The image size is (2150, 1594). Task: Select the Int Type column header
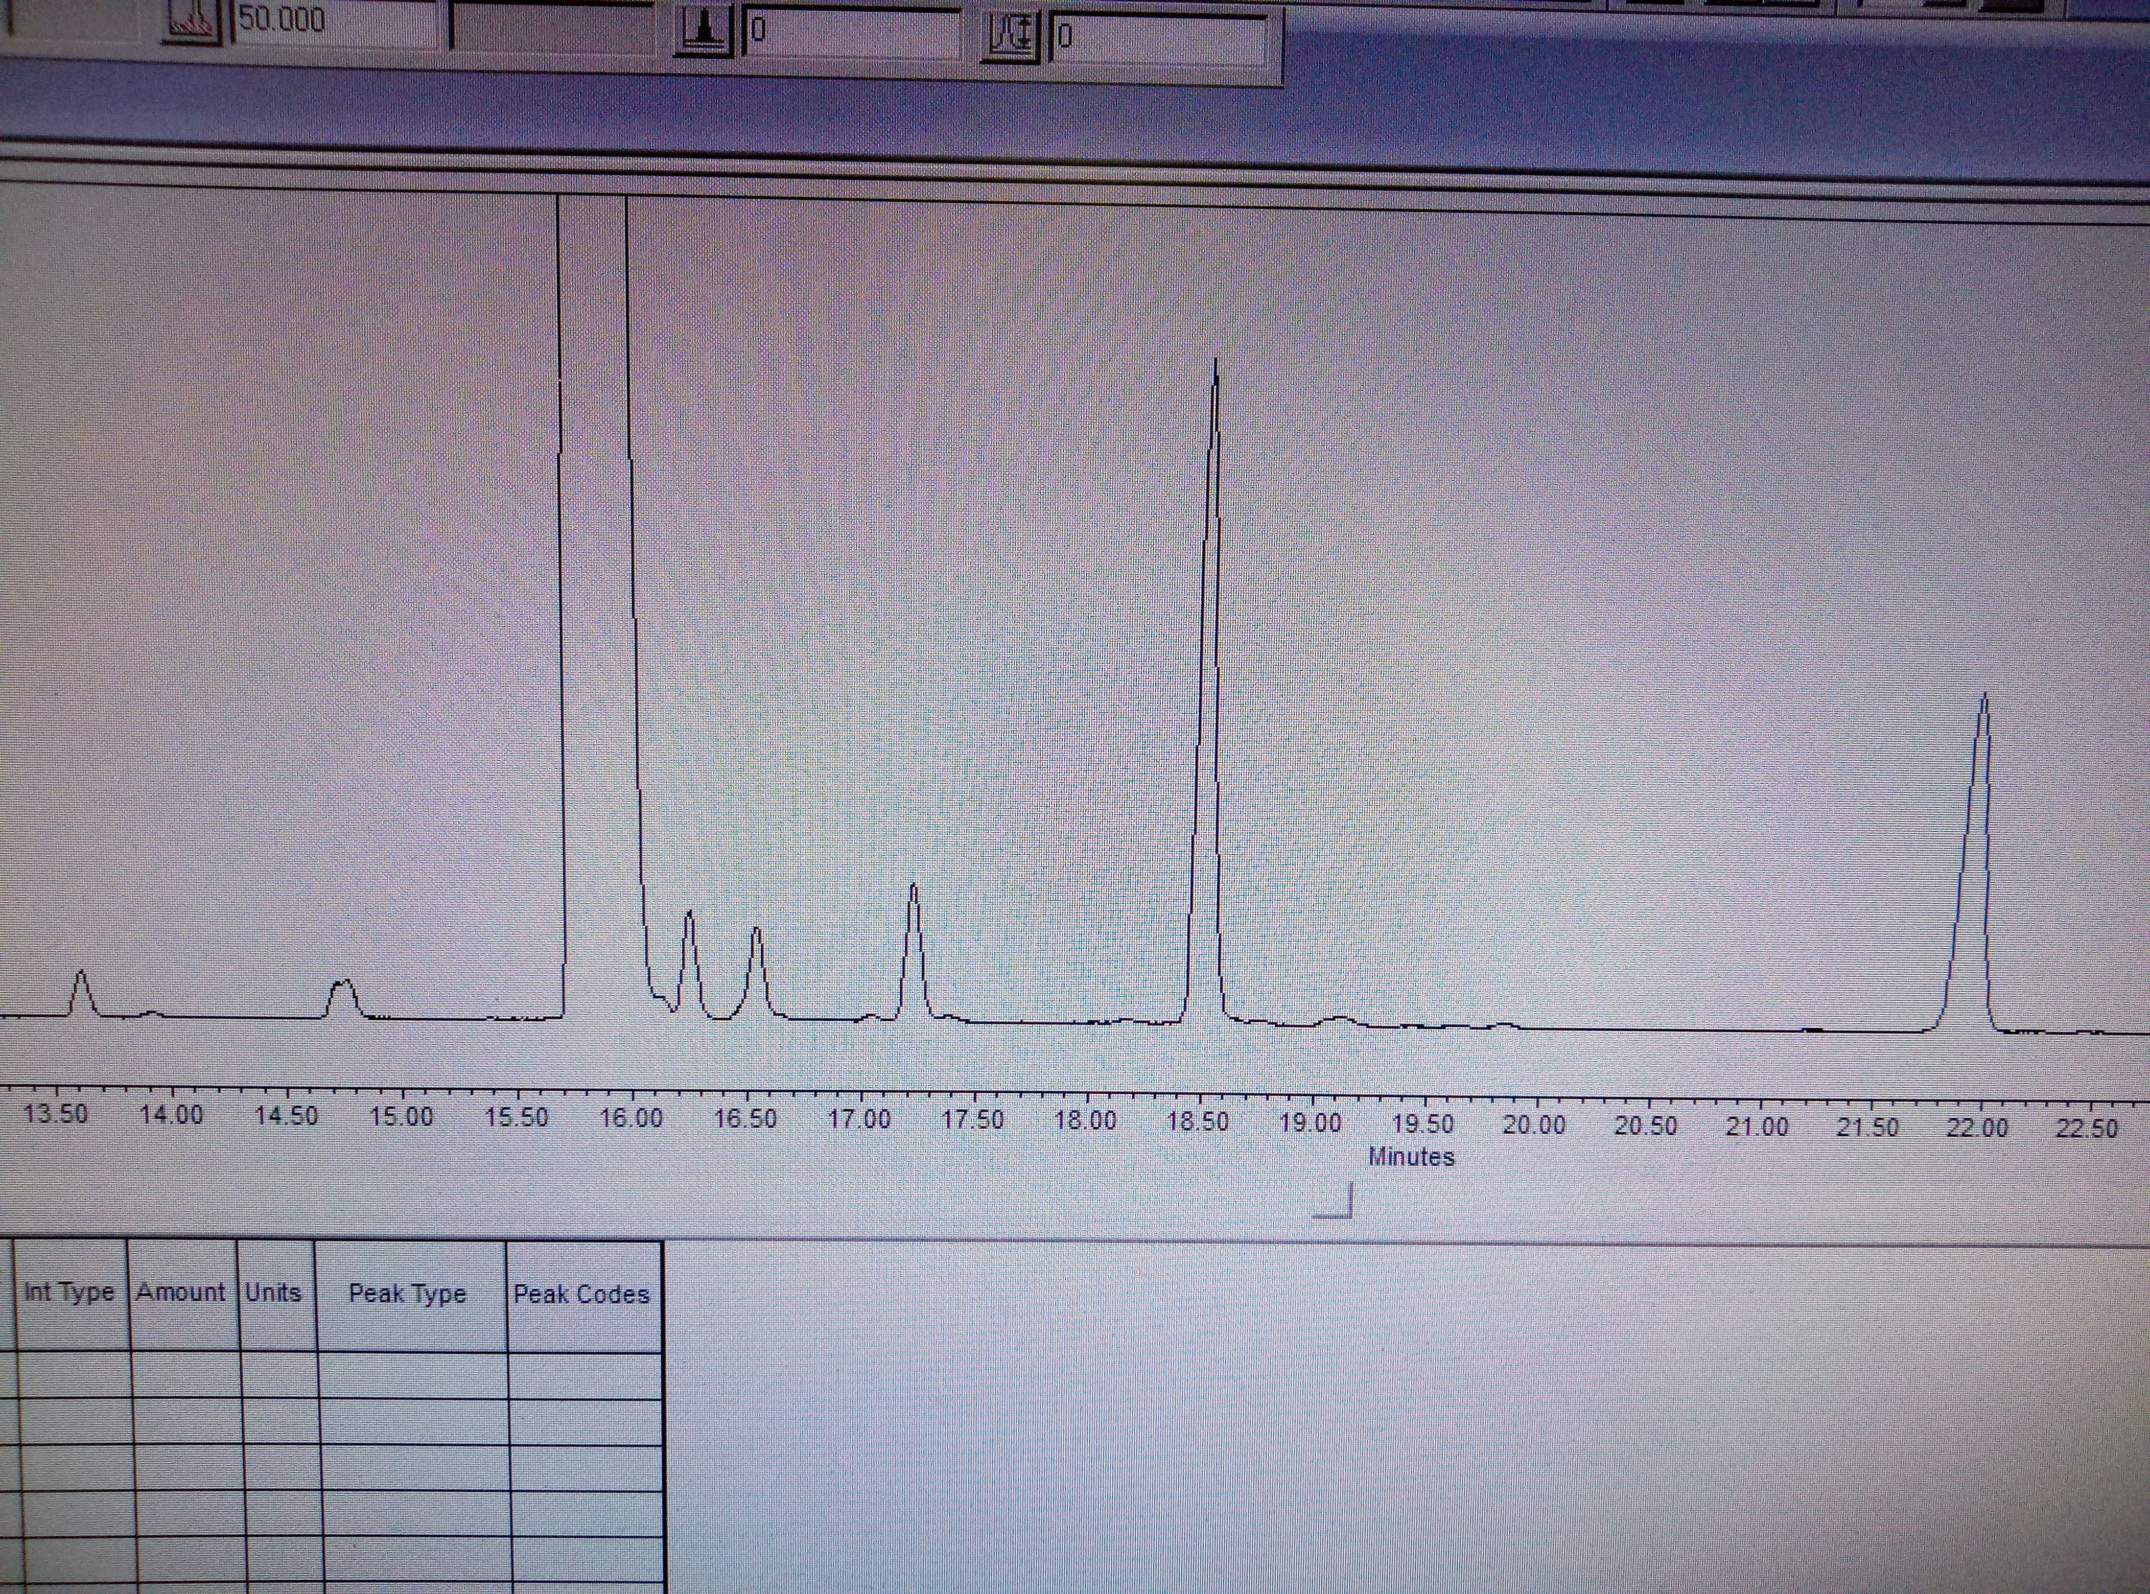(x=69, y=1292)
